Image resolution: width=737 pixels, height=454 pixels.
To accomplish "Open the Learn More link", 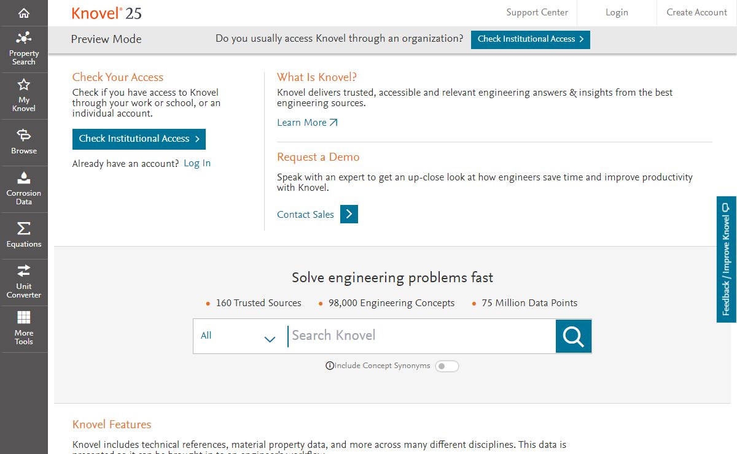I will [307, 123].
